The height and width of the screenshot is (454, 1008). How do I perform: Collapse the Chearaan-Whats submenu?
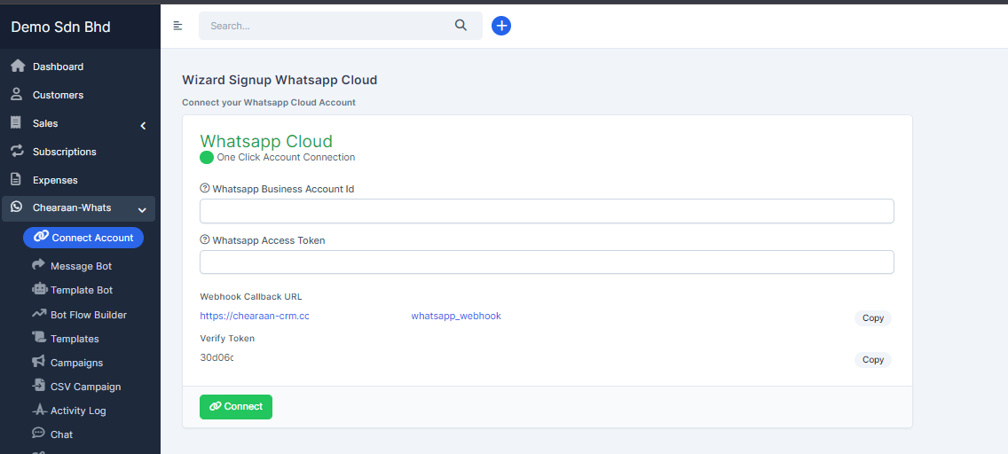142,210
